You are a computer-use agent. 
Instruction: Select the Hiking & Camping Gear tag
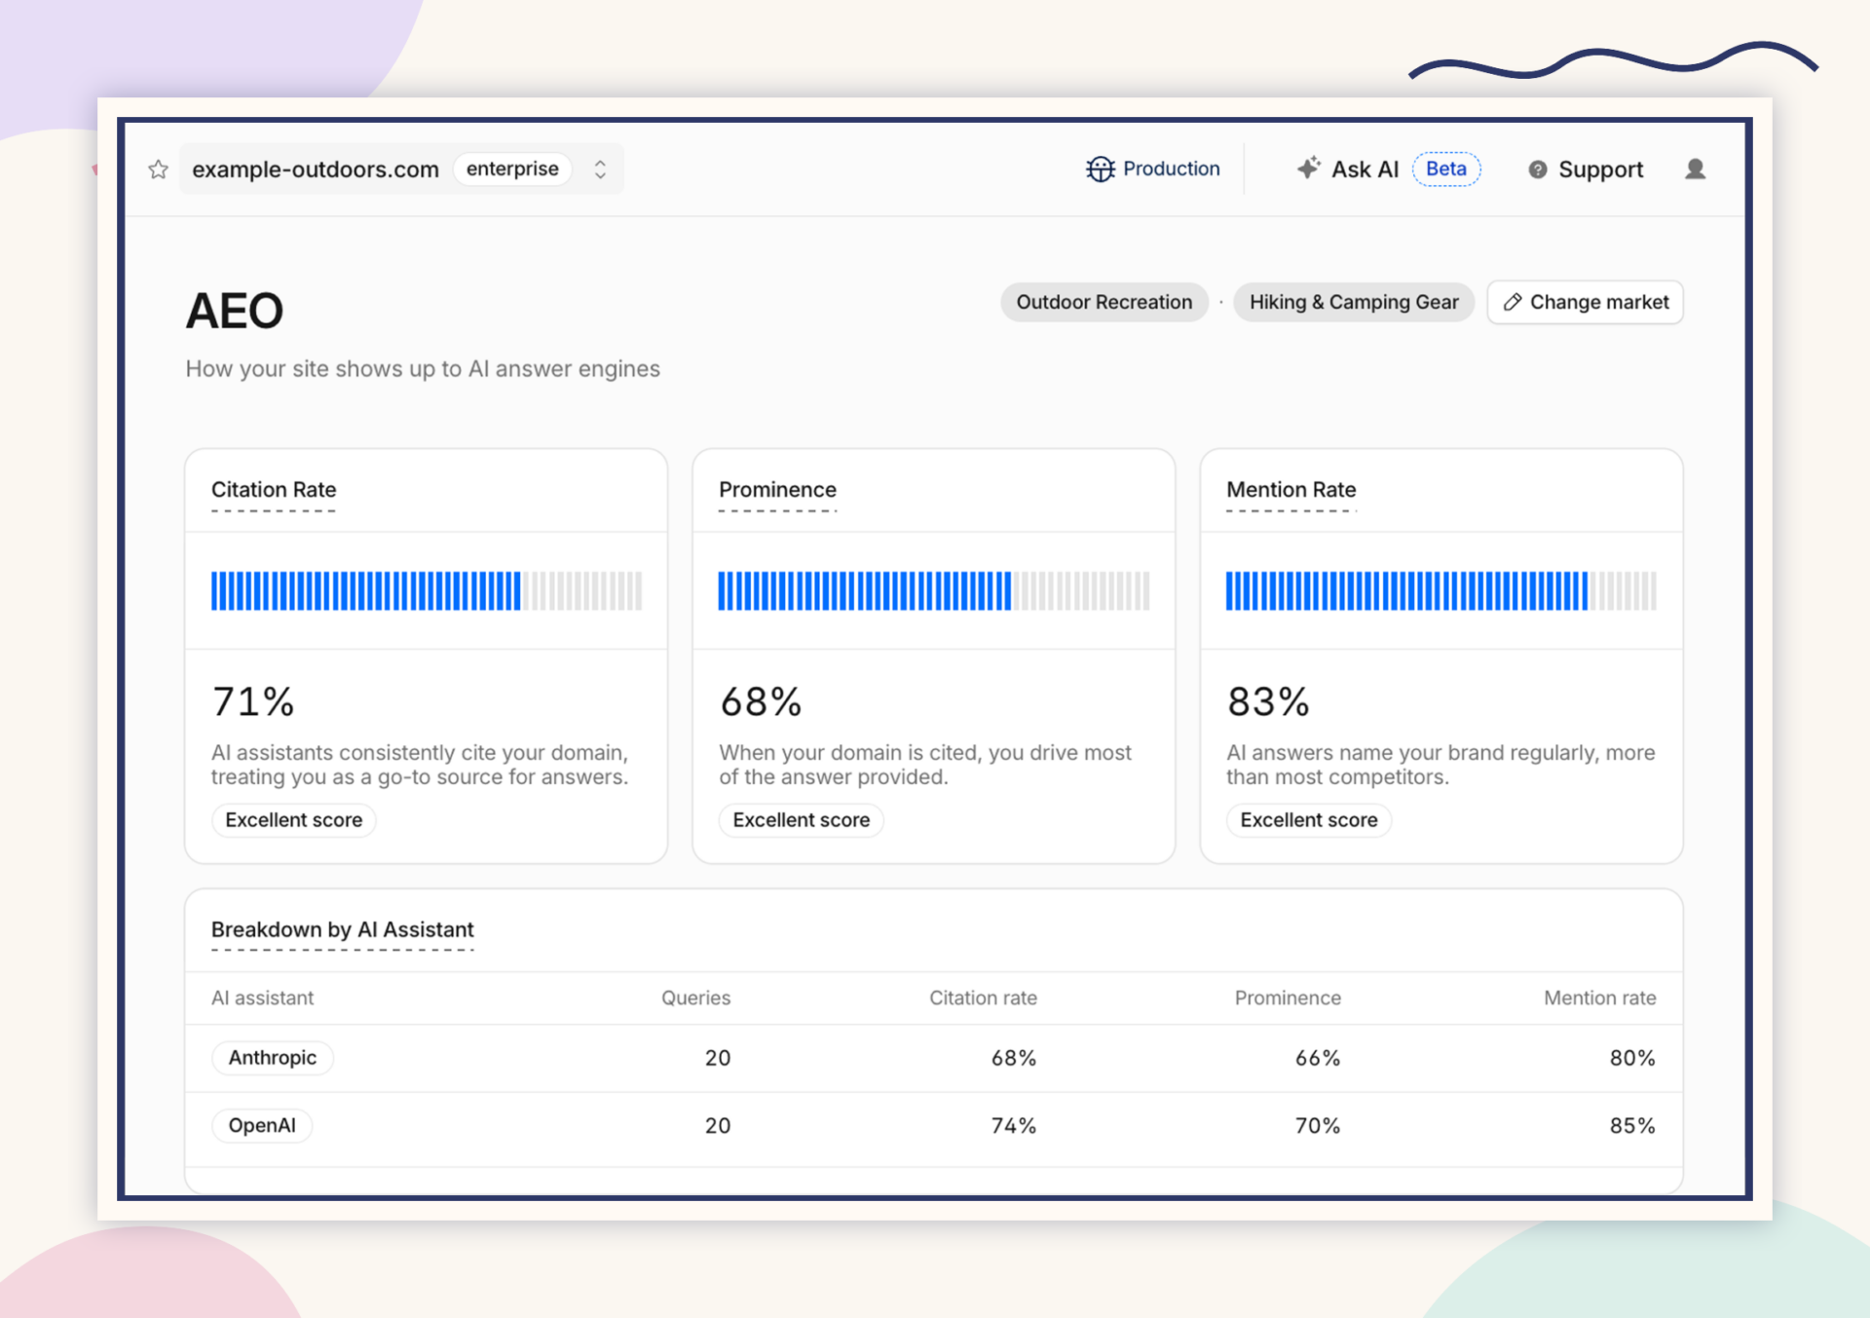pyautogui.click(x=1354, y=302)
